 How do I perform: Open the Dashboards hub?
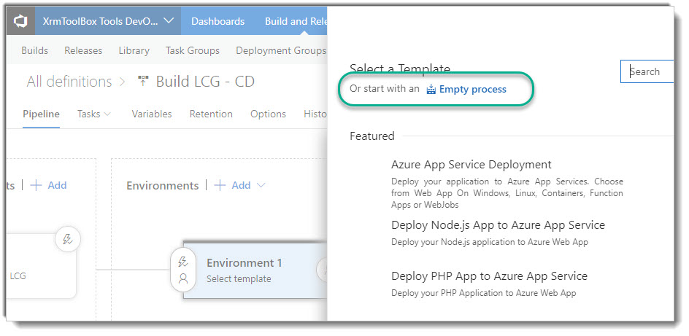216,21
